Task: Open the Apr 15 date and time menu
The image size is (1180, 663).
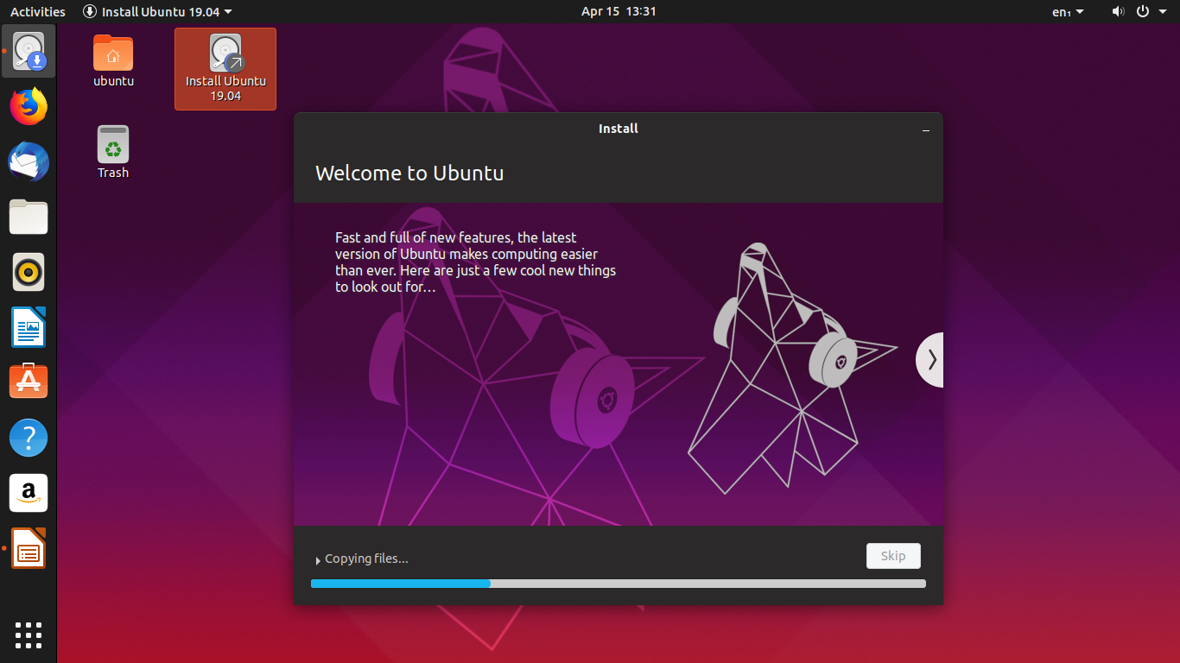Action: [619, 11]
